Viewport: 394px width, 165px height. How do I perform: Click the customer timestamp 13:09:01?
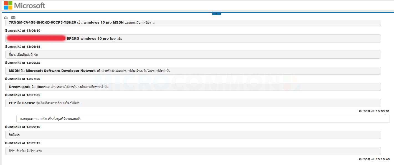point(374,111)
